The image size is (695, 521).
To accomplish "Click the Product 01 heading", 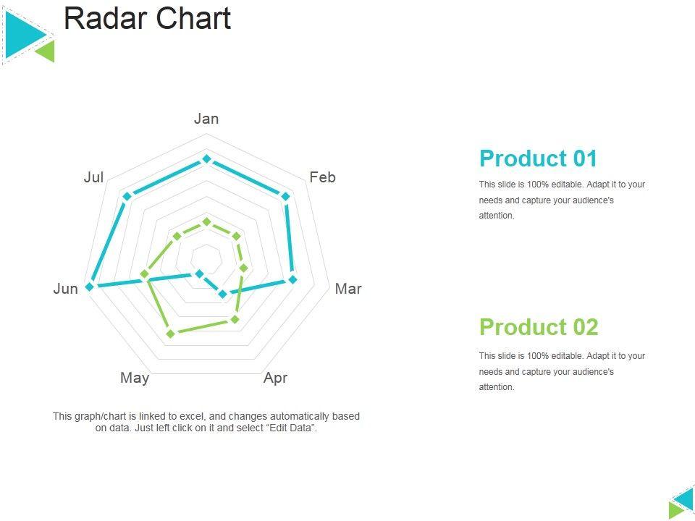I will click(x=538, y=158).
